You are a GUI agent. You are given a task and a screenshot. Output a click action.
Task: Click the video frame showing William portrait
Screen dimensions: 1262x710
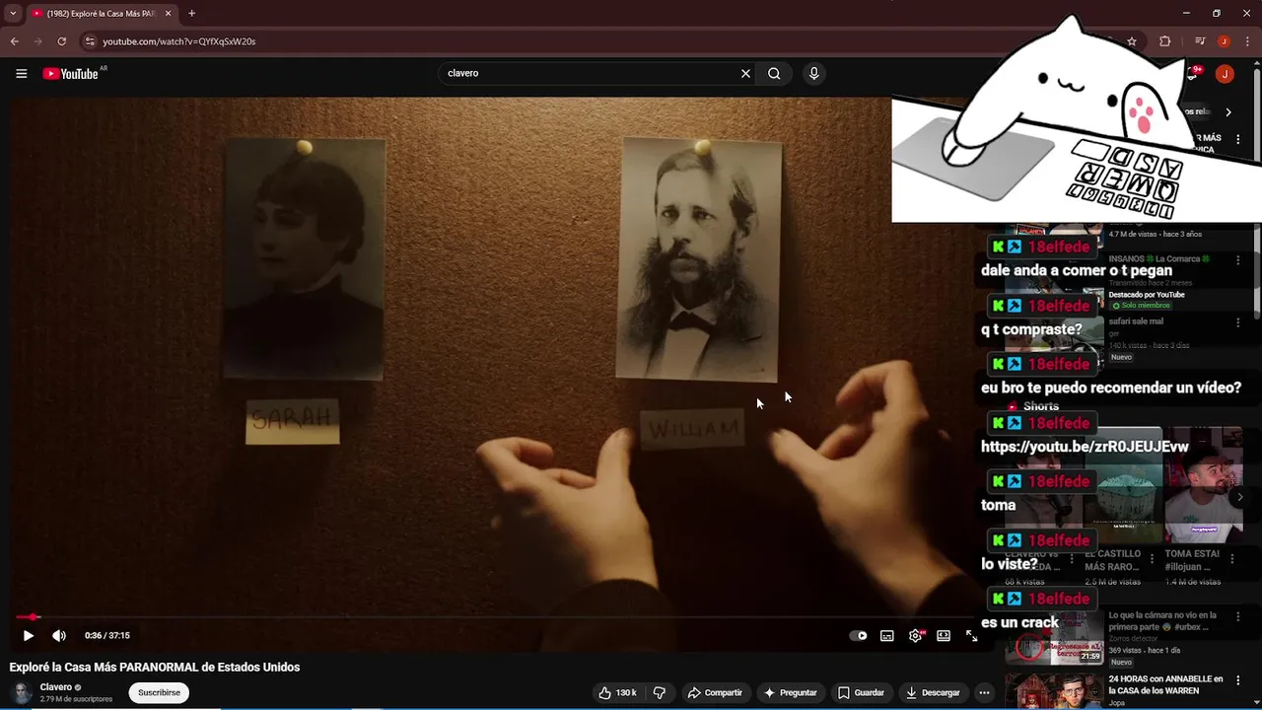(499, 375)
